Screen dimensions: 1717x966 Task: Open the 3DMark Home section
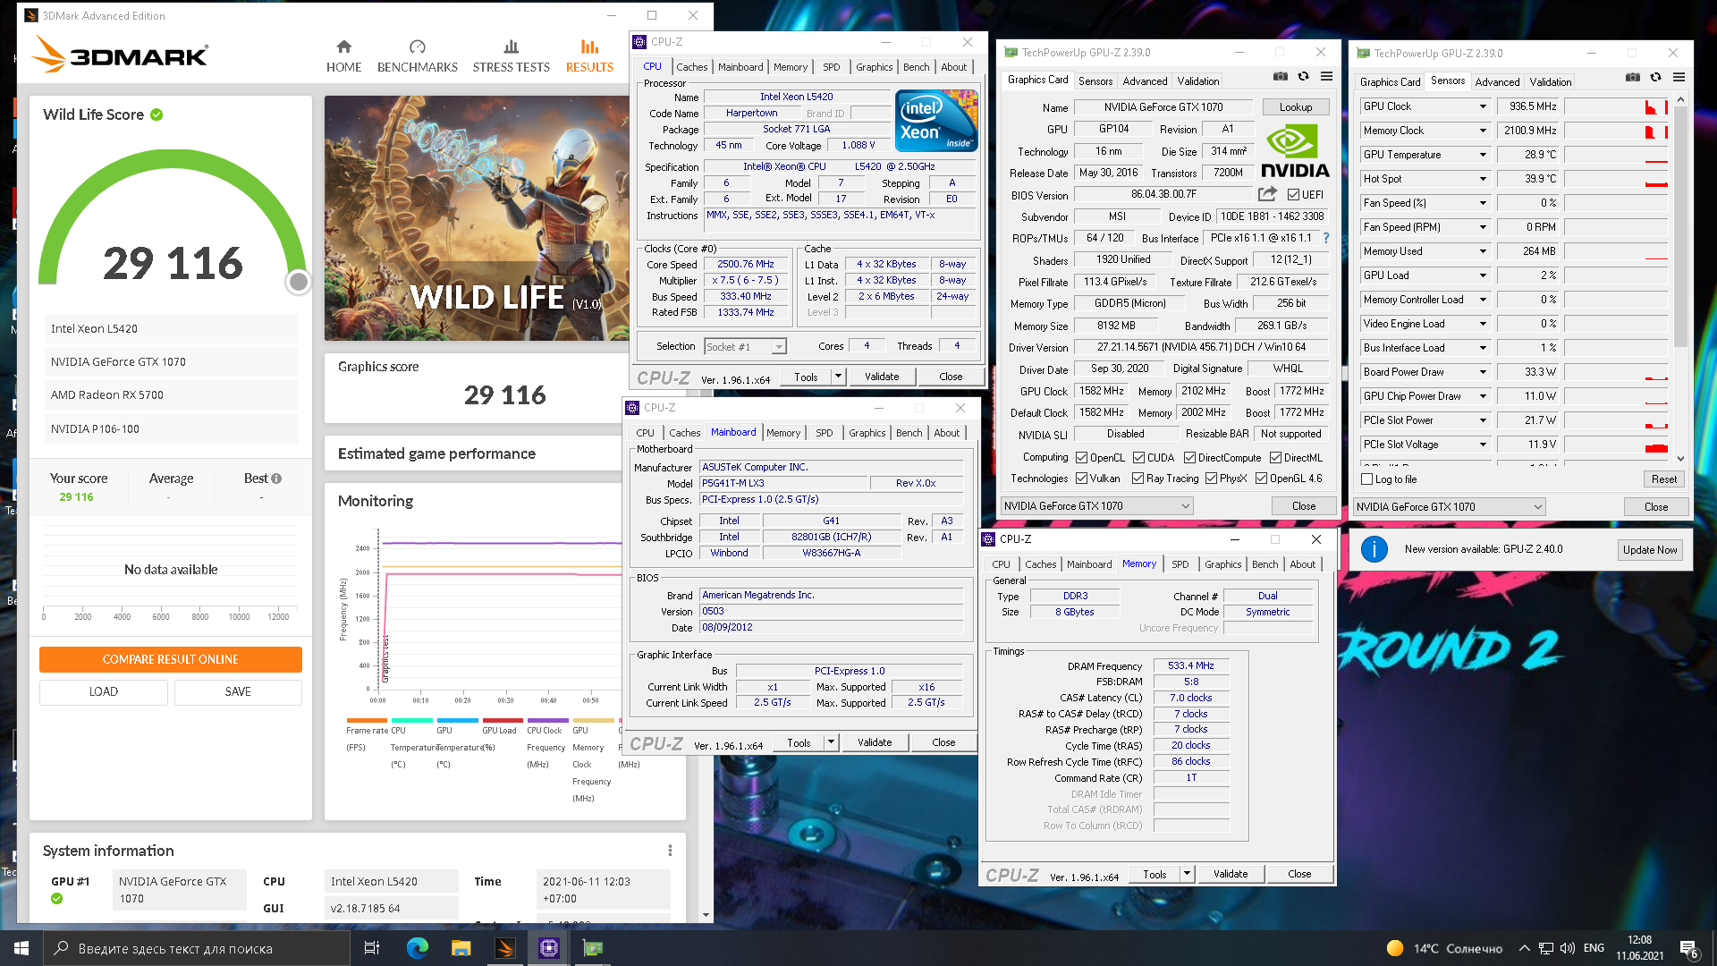pyautogui.click(x=343, y=55)
